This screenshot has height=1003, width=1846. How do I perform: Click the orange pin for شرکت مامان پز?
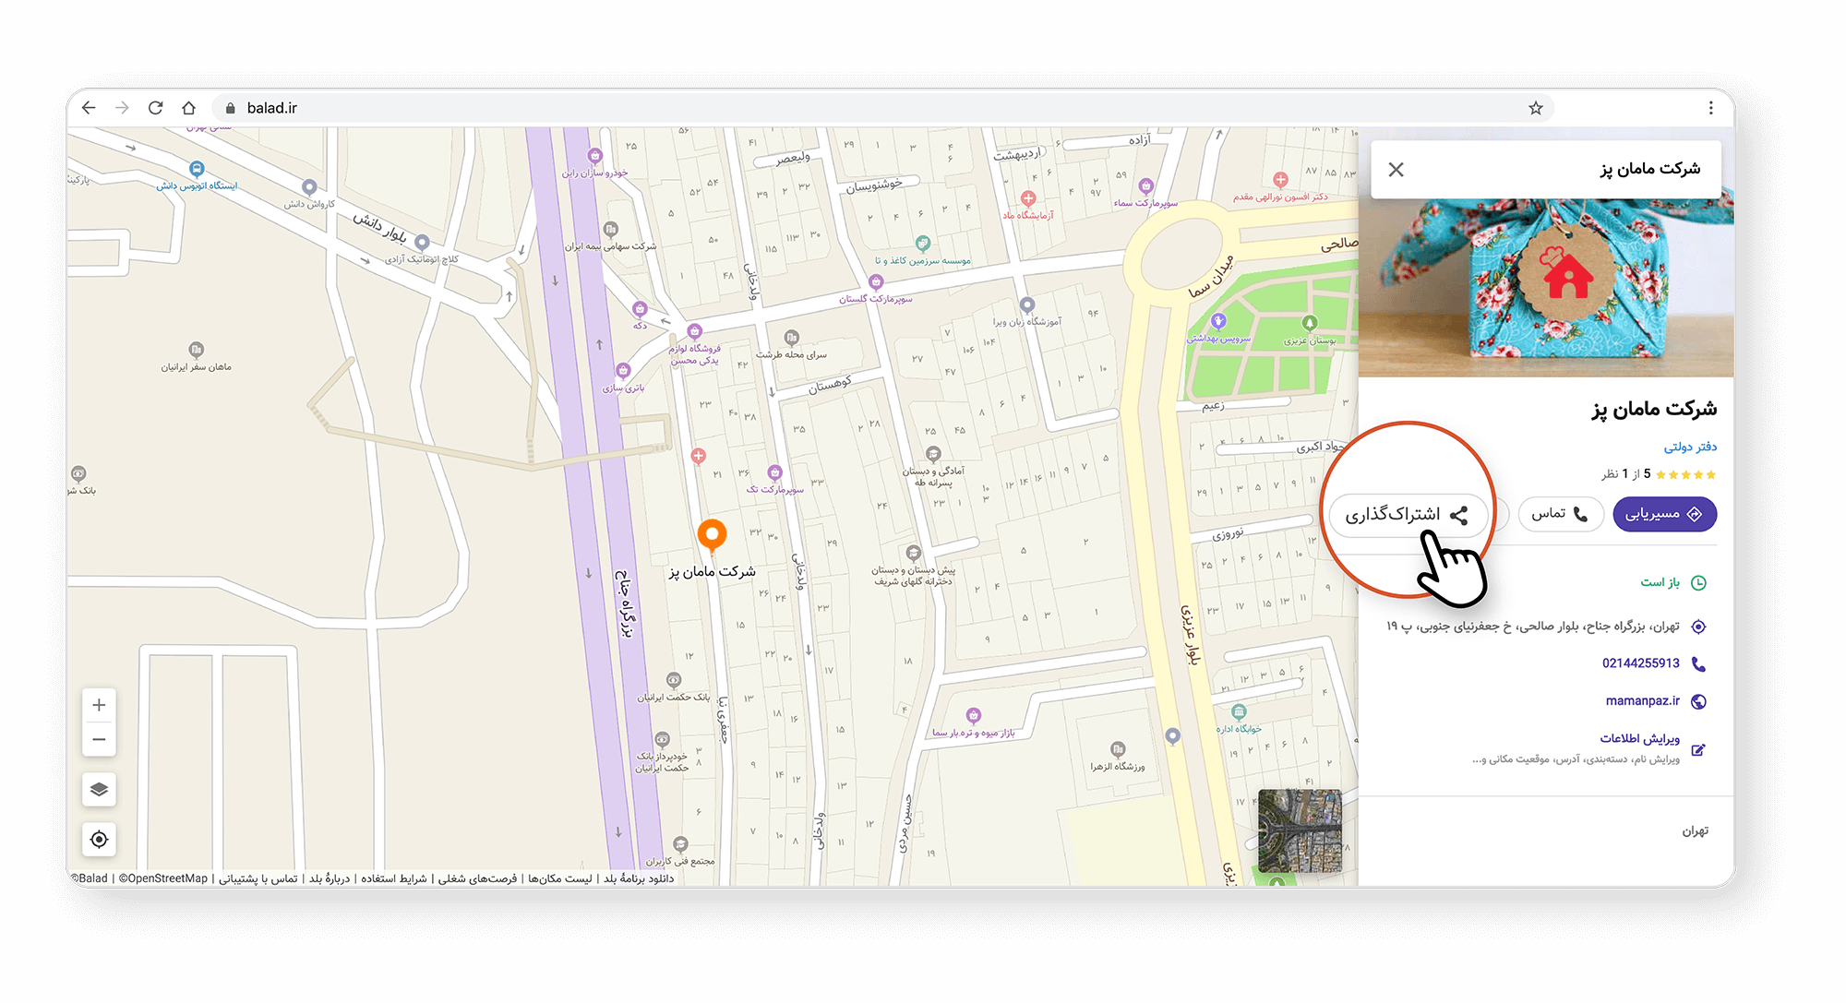pyautogui.click(x=712, y=533)
